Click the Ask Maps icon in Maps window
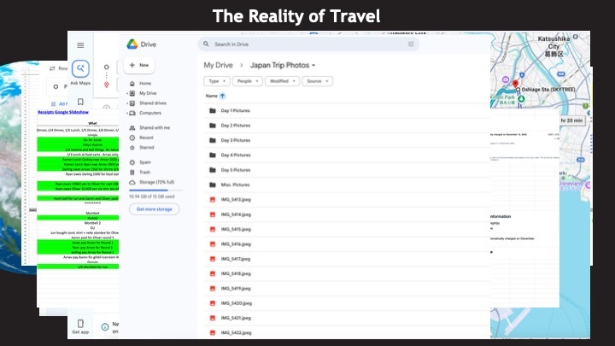This screenshot has width=615, height=346. [80, 68]
